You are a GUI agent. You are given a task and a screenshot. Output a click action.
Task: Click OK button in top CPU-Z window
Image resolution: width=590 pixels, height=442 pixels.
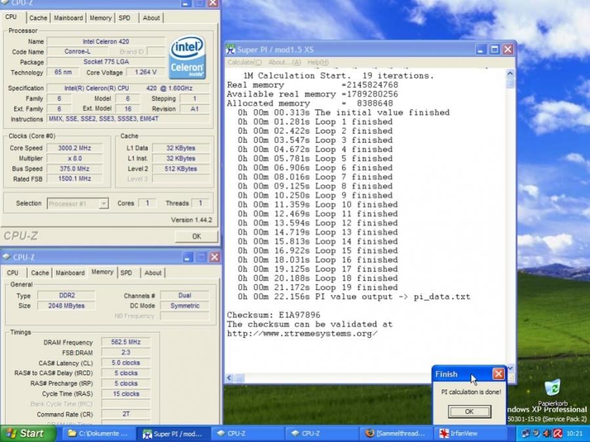(x=196, y=236)
